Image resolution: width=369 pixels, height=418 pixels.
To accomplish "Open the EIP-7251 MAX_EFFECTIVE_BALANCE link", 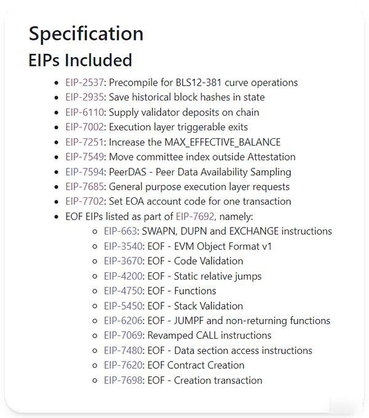I will pos(84,142).
